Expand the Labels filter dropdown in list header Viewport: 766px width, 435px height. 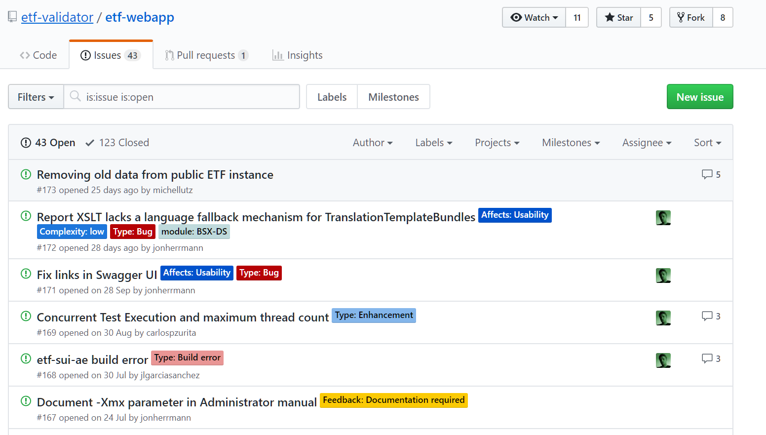(434, 143)
